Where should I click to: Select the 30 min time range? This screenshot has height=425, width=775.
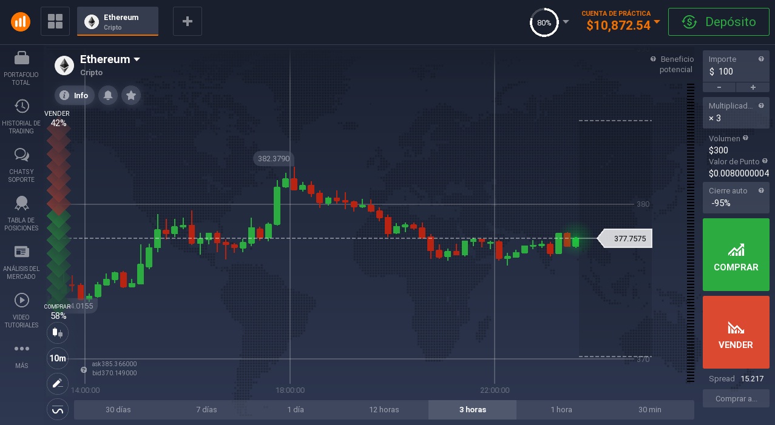pos(650,410)
